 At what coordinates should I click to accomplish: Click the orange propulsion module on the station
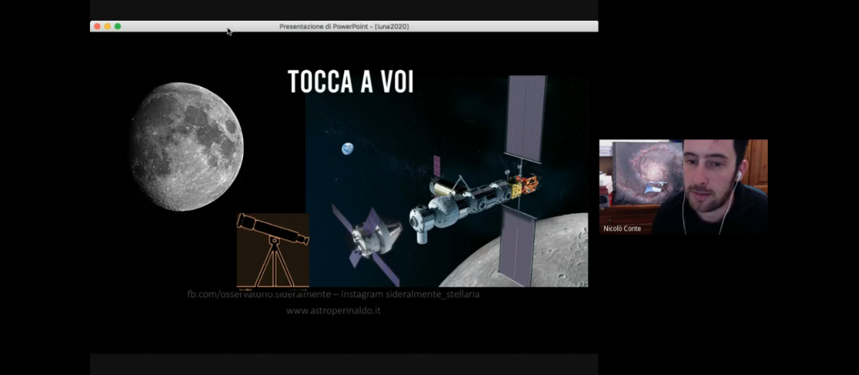(x=527, y=183)
